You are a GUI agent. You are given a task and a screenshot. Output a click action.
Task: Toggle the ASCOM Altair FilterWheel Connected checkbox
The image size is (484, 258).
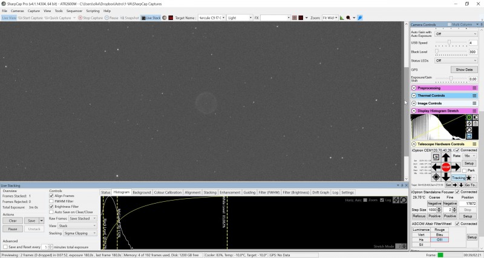(457, 224)
